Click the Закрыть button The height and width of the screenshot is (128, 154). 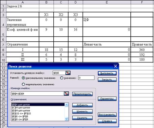107,80
